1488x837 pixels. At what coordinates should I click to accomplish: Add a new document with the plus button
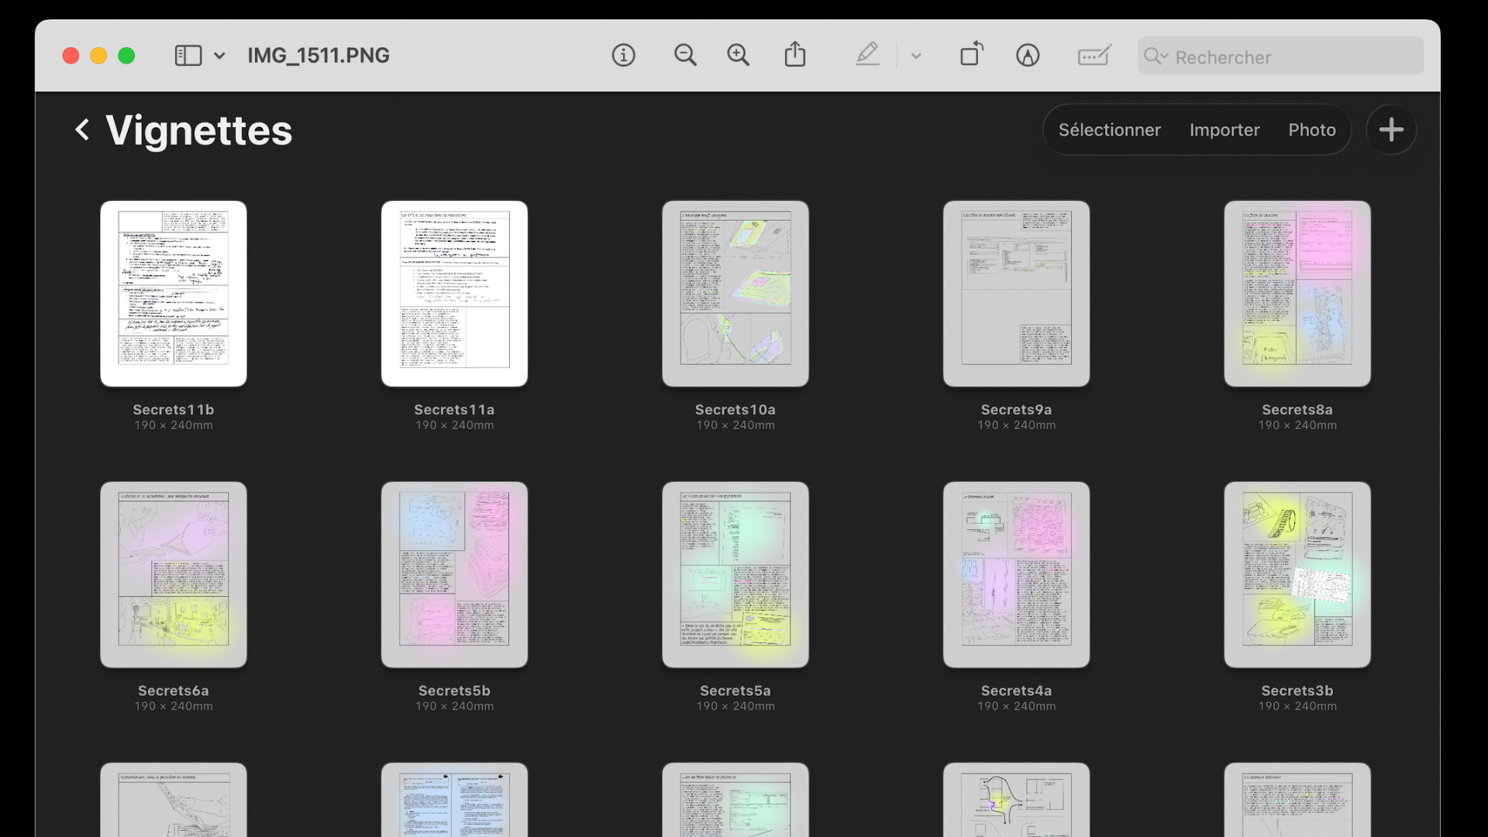pyautogui.click(x=1391, y=129)
